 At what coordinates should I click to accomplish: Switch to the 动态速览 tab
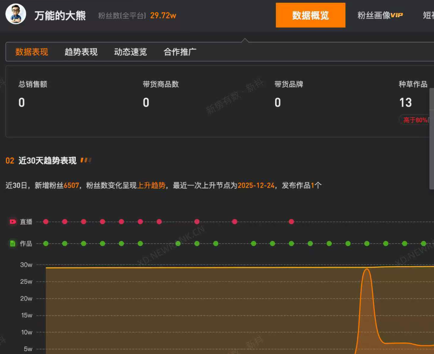point(130,52)
